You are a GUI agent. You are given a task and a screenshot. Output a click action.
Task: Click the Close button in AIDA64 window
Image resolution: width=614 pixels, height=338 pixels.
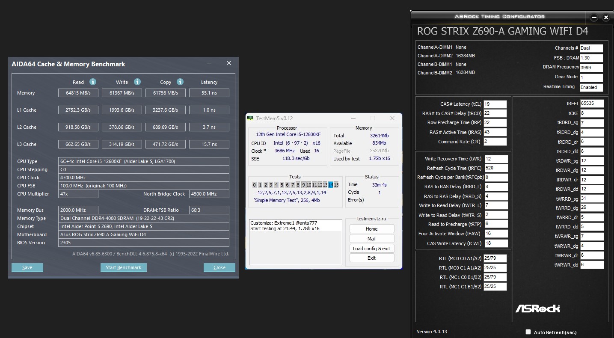219,267
